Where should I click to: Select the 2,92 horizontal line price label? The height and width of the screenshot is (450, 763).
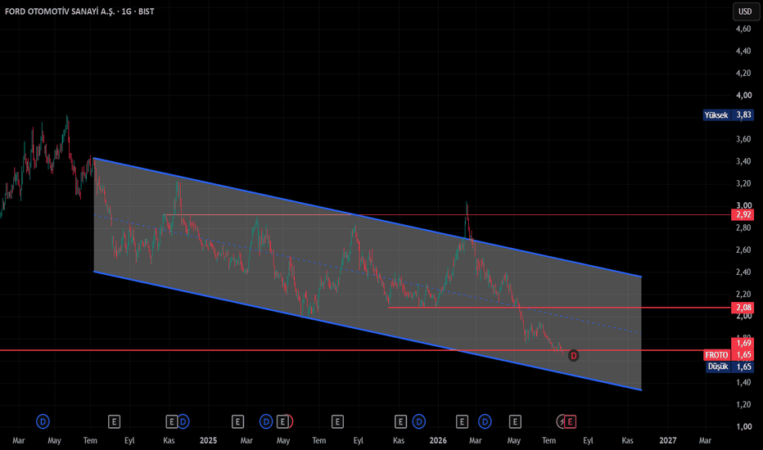tap(743, 214)
